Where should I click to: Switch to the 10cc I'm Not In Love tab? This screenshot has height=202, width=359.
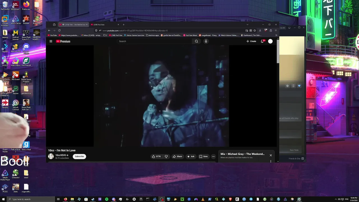pos(73,25)
